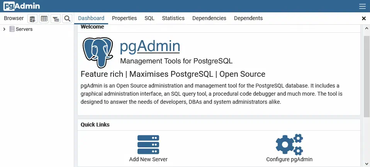Image resolution: width=370 pixels, height=167 pixels.
Task: Click the Browser panel title
Action: point(14,19)
